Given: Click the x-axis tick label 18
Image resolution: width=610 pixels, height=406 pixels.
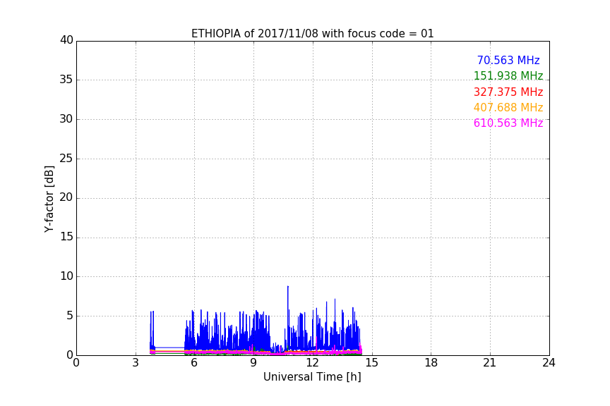Looking at the screenshot, I should (x=431, y=363).
